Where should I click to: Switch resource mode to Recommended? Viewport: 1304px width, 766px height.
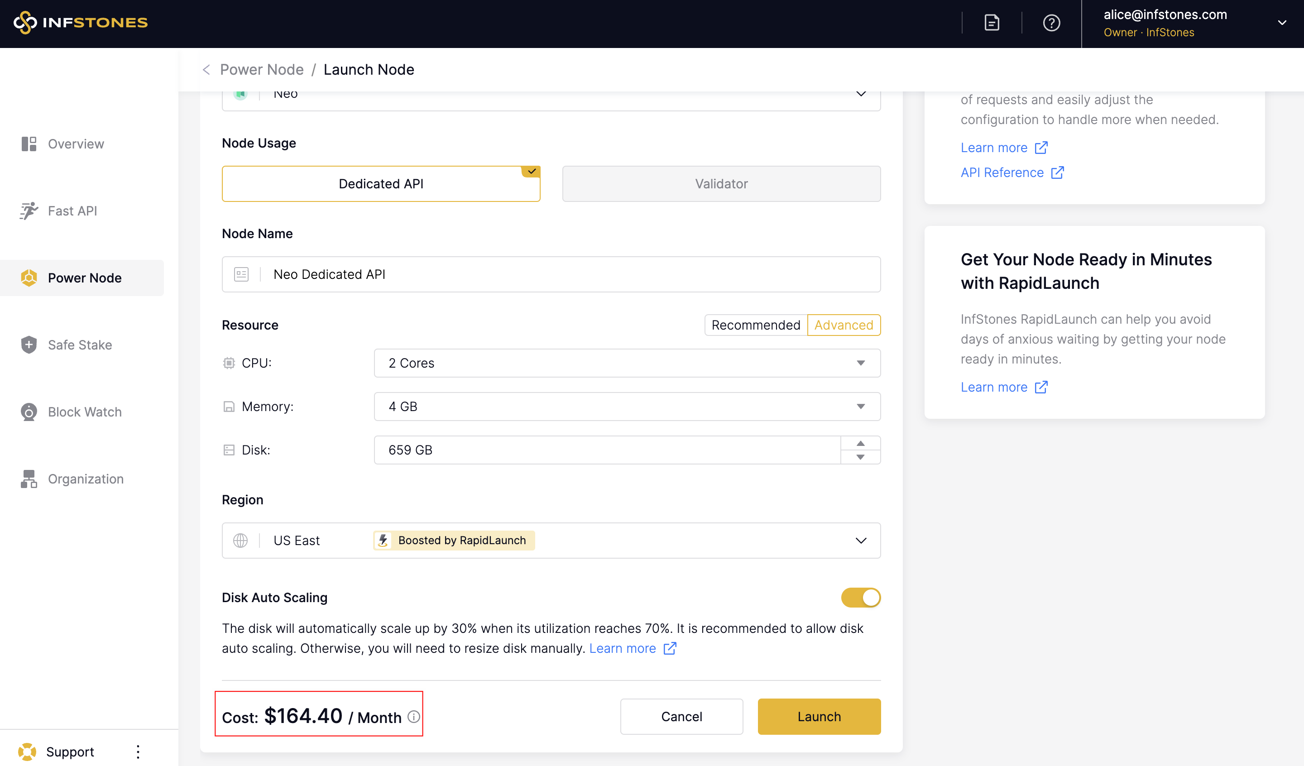pyautogui.click(x=756, y=325)
